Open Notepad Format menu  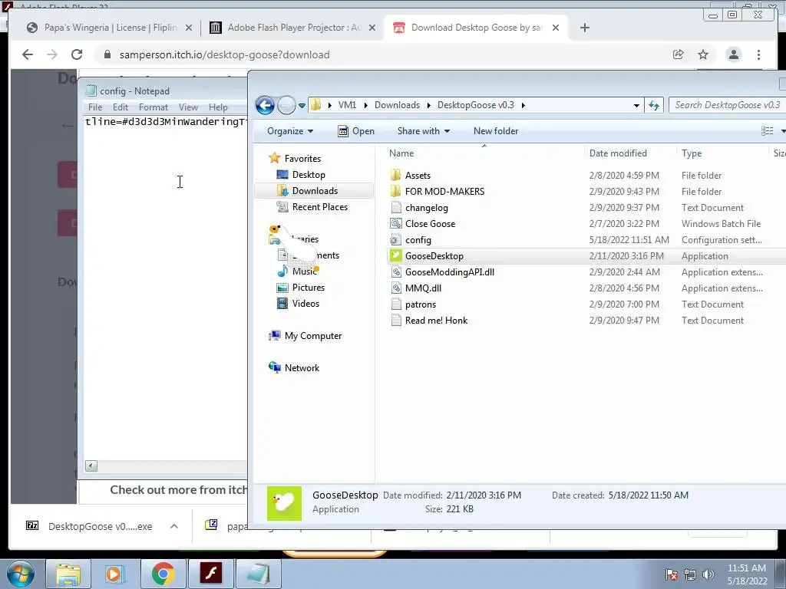(x=154, y=107)
